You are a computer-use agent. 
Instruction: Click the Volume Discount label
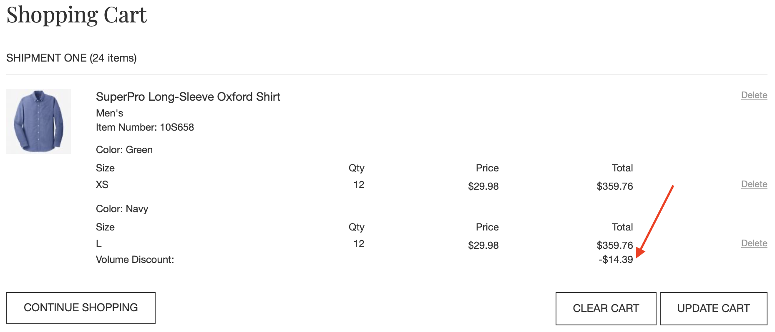pos(135,260)
